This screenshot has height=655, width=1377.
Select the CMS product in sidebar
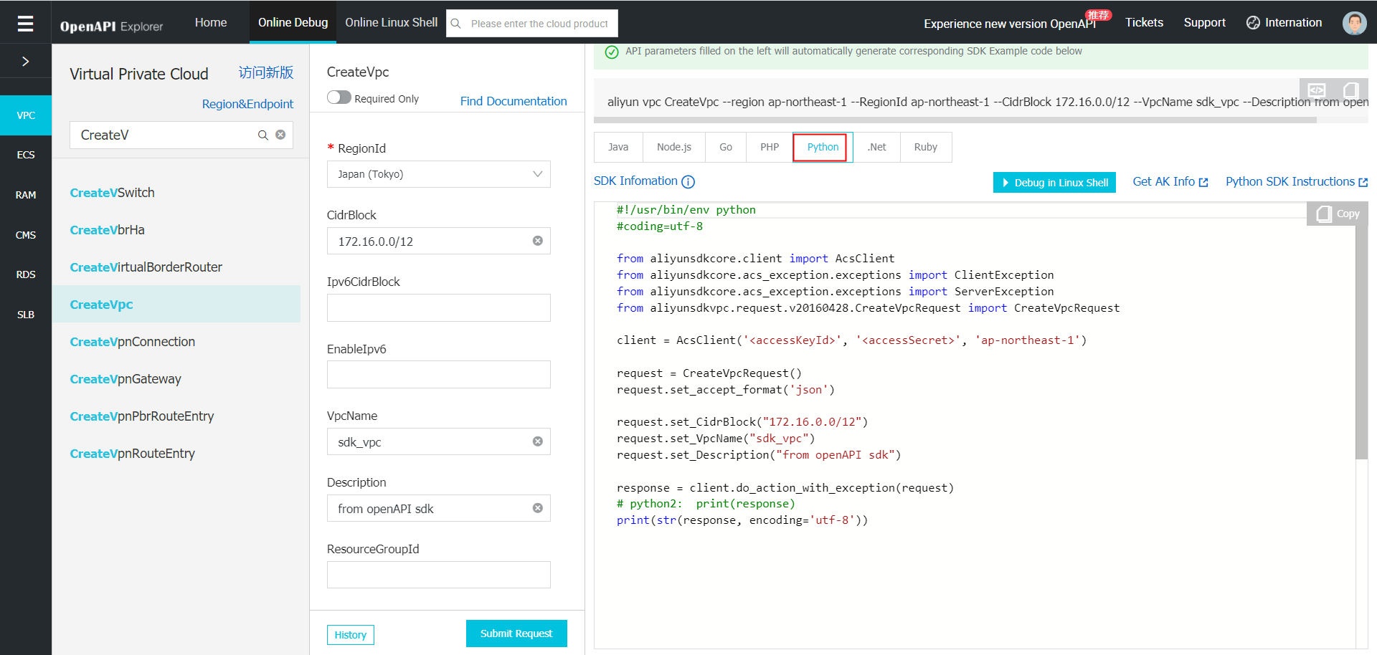[x=26, y=235]
